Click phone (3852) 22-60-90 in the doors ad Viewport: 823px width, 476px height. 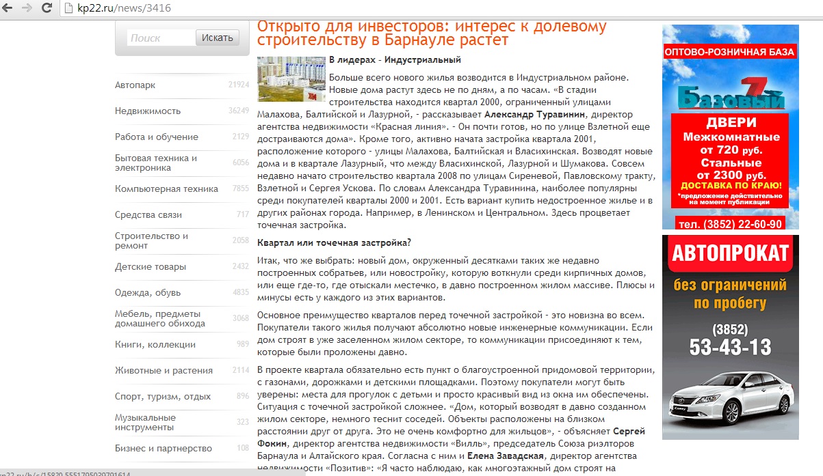[x=730, y=224]
